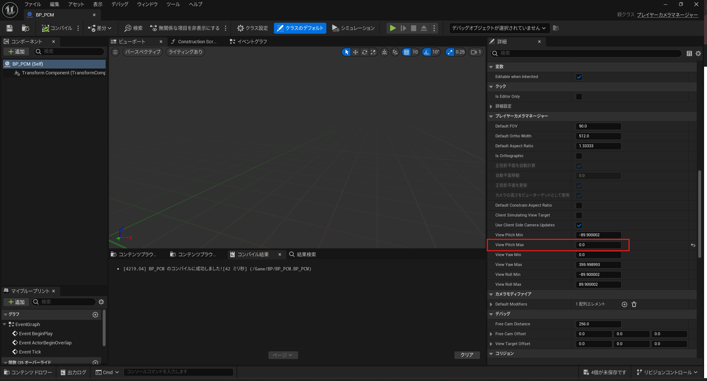
Task: Select the rotate gizmo tool in viewport
Action: 364,52
